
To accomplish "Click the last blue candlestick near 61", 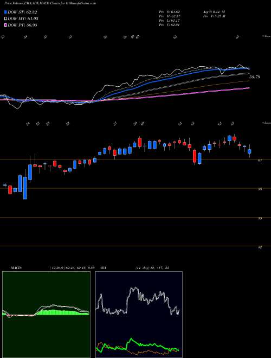I will point(249,151).
